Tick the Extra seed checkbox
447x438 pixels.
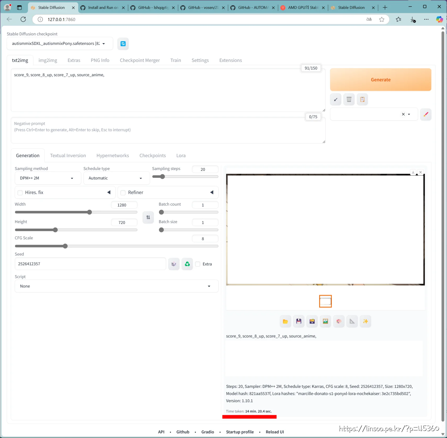pos(198,264)
